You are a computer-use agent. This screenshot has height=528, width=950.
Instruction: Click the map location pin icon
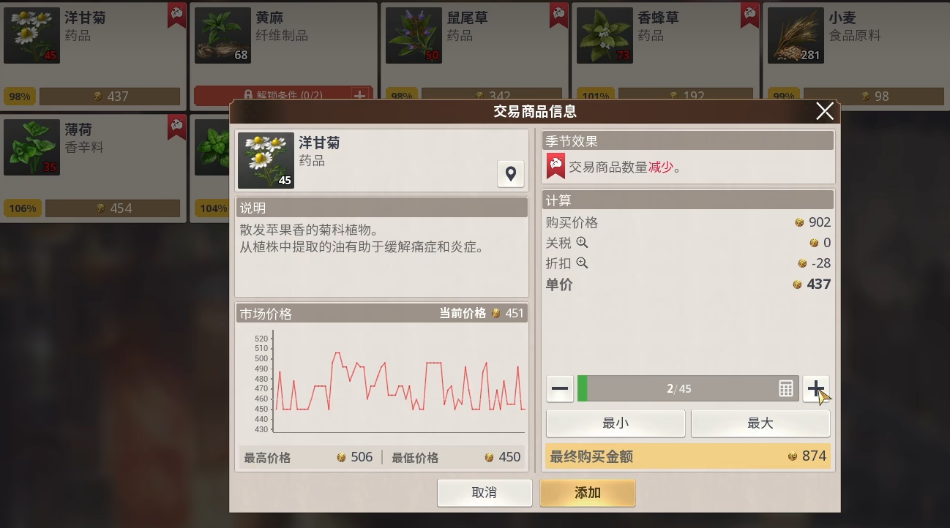tap(510, 174)
